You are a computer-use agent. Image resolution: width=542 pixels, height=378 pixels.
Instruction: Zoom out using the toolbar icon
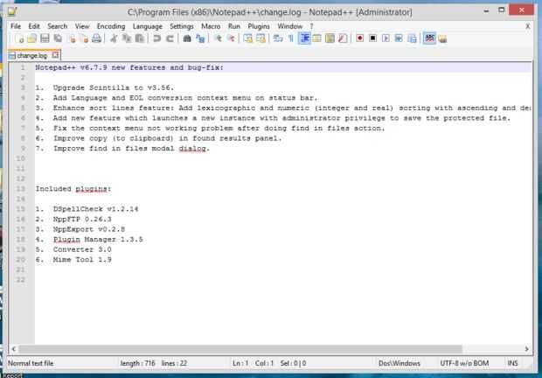point(231,38)
